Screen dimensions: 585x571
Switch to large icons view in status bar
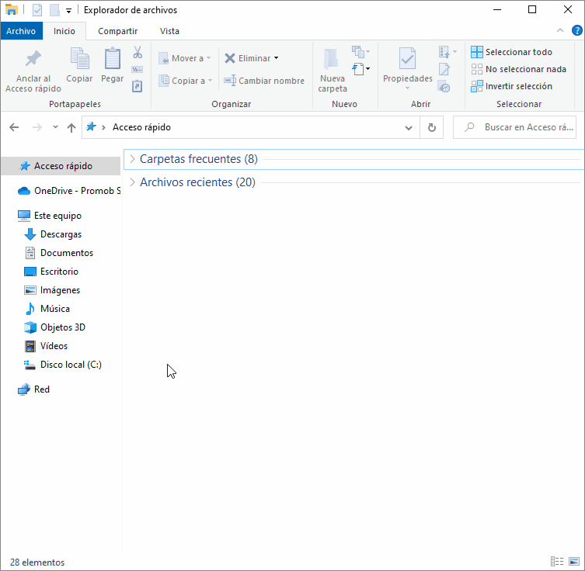(574, 562)
